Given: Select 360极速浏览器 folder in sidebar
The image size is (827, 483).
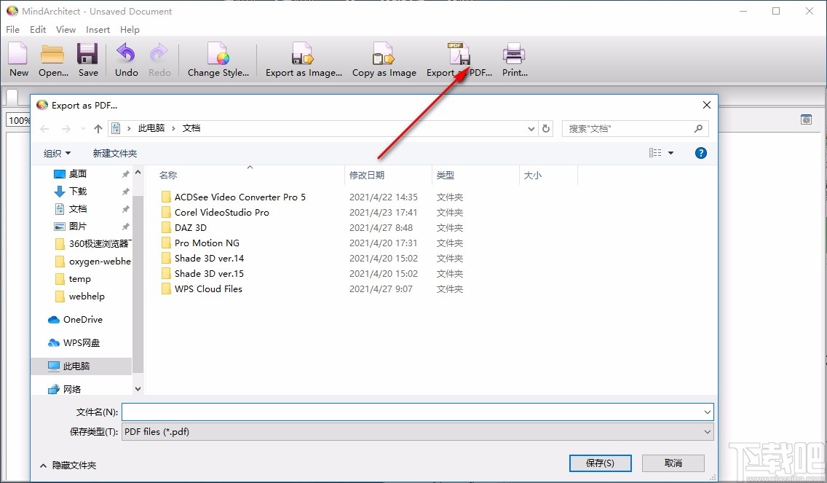Looking at the screenshot, I should point(92,243).
